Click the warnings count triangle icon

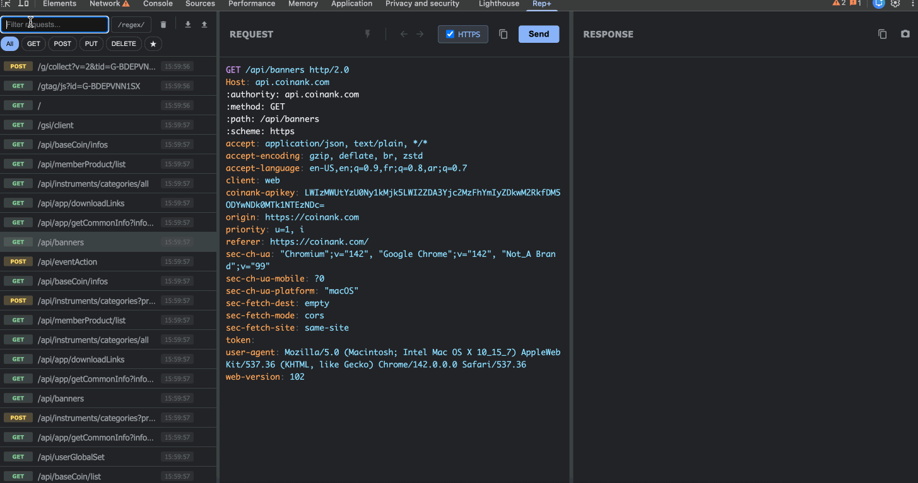click(839, 4)
